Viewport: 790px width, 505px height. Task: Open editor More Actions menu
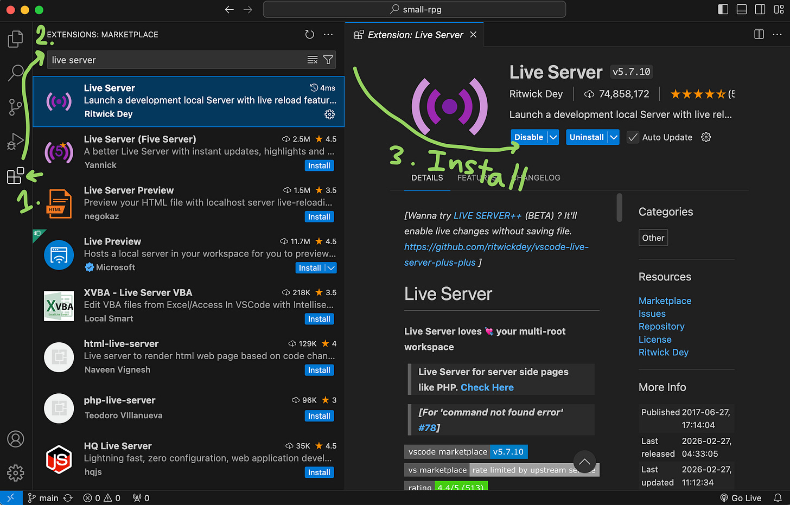(777, 35)
